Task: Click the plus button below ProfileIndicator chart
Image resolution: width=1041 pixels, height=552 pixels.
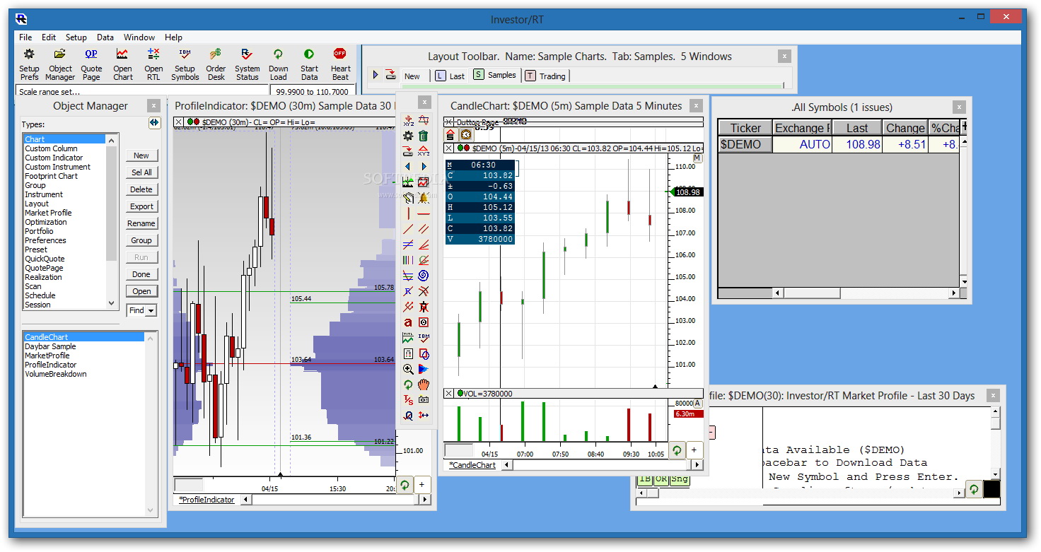Action: (x=422, y=484)
